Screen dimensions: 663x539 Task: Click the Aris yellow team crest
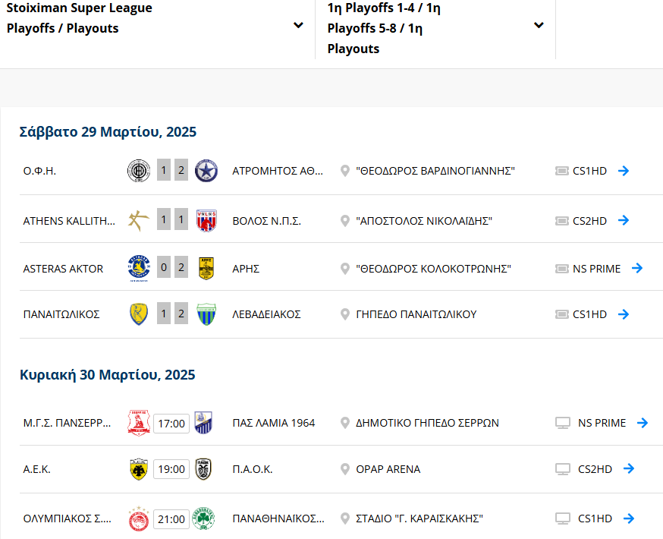pos(206,269)
